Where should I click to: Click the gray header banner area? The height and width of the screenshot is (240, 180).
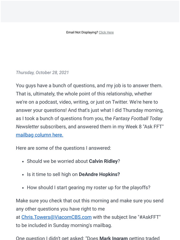click(x=90, y=11)
